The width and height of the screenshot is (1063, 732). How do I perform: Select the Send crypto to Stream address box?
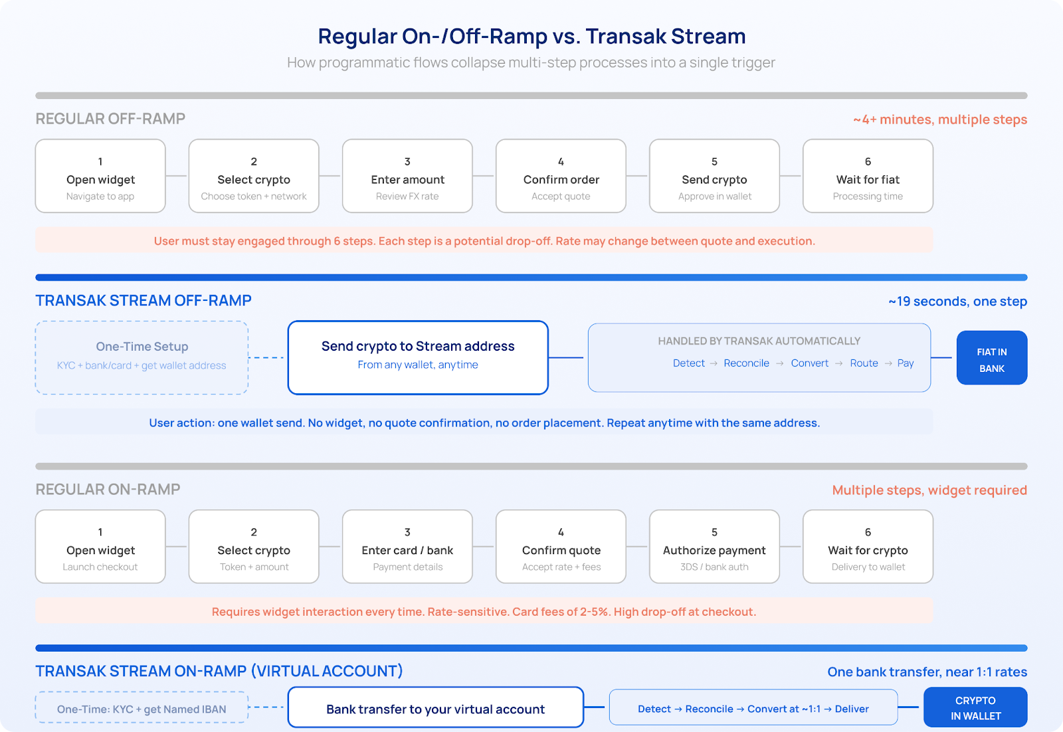(418, 357)
